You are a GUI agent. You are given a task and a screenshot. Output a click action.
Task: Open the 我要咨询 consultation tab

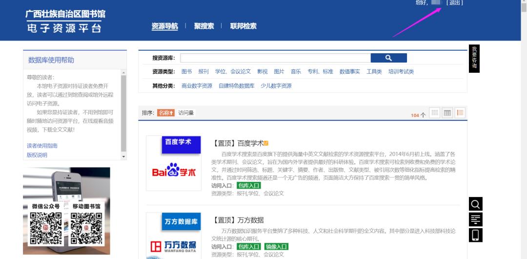pyautogui.click(x=474, y=59)
